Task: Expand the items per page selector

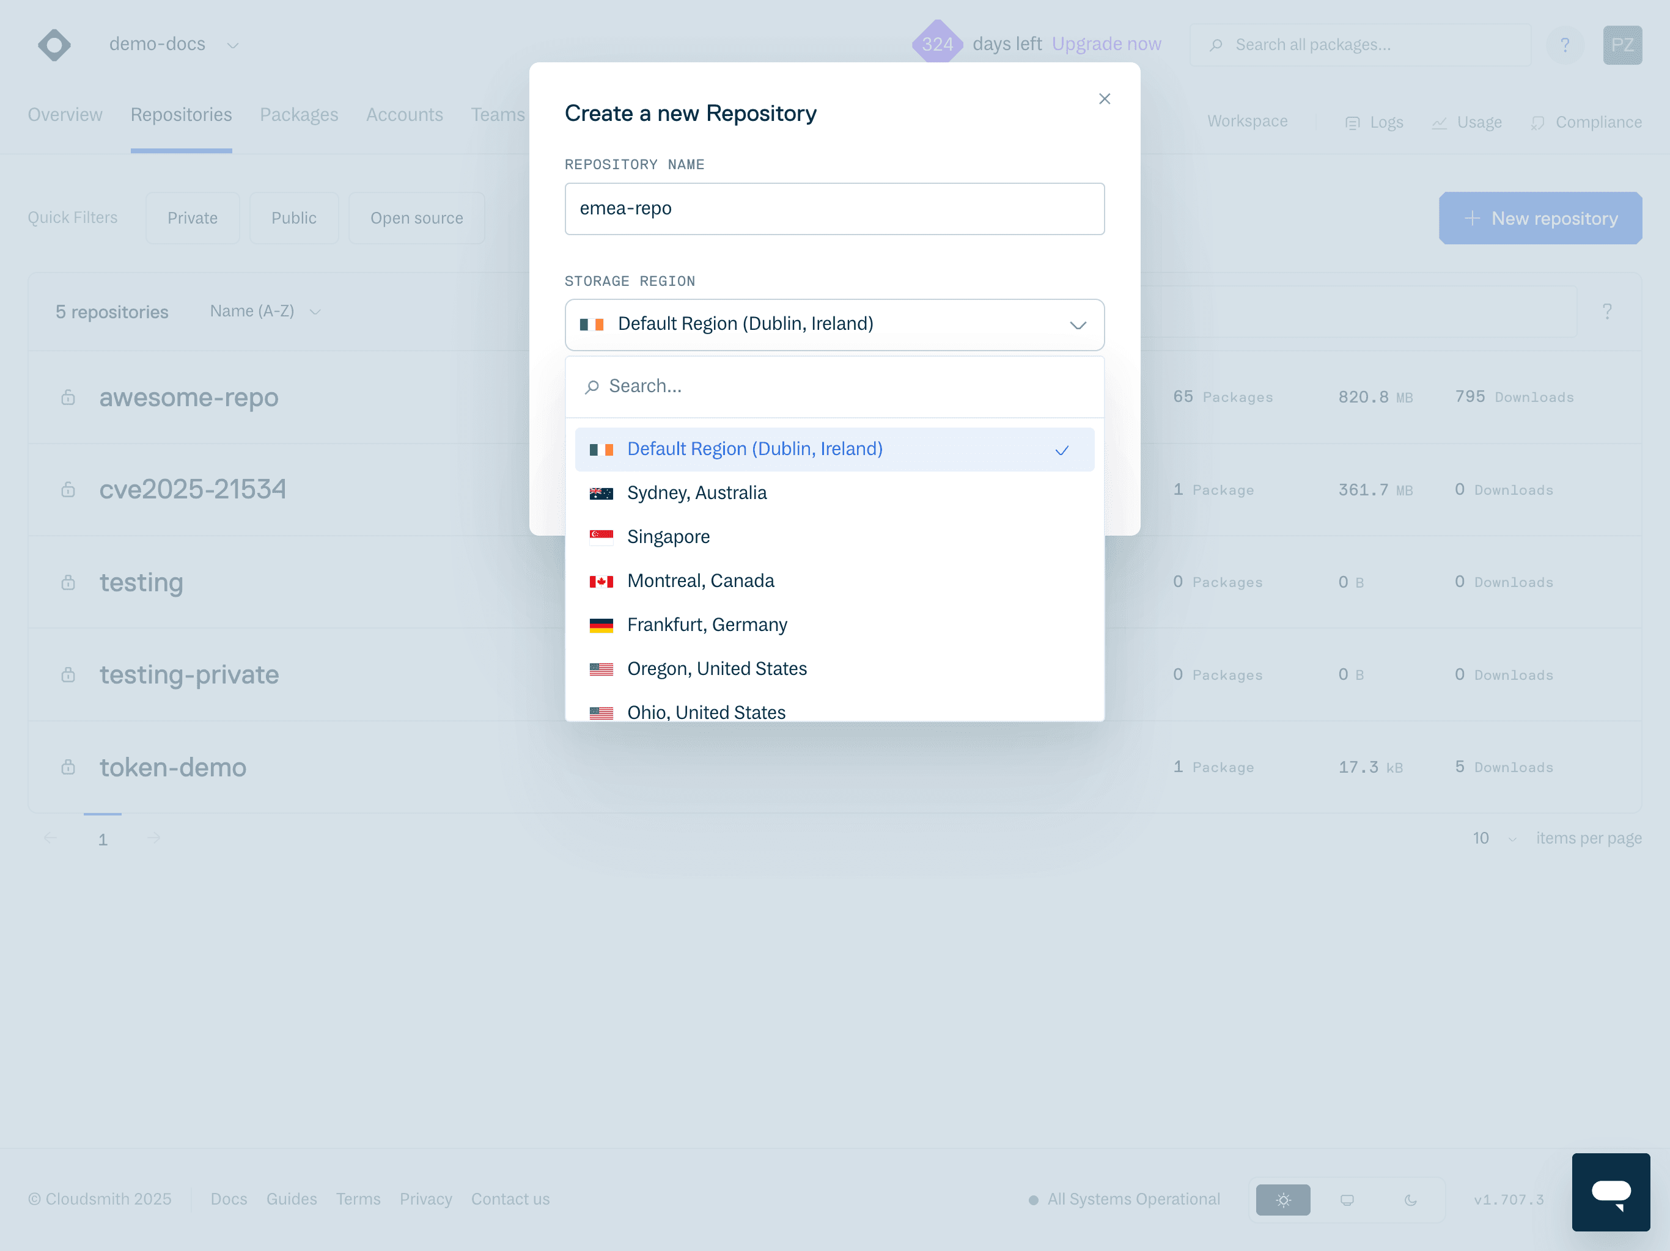Action: pos(1494,837)
